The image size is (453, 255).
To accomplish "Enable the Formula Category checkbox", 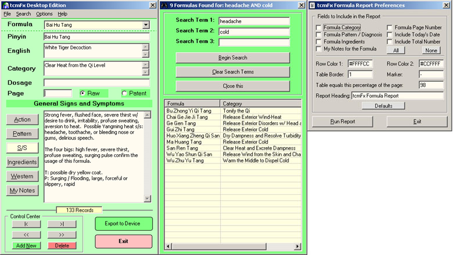I will pyautogui.click(x=318, y=27).
